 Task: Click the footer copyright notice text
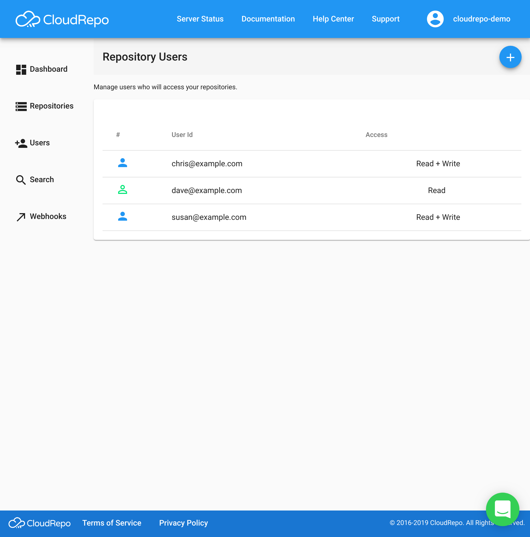pyautogui.click(x=457, y=523)
